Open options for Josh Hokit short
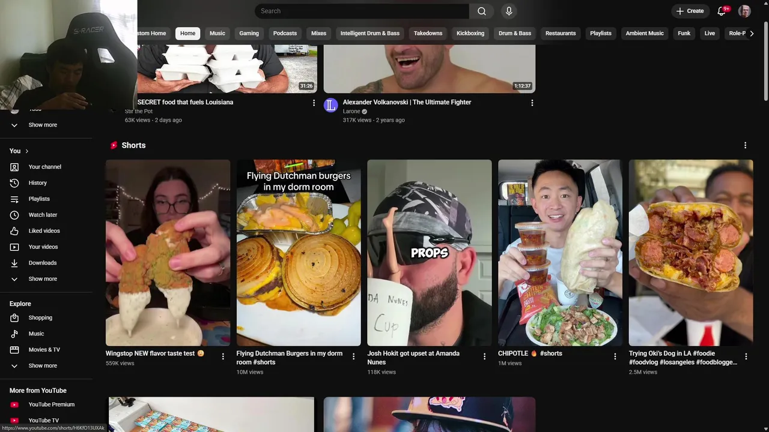Screen dimensions: 769x432 pyautogui.click(x=484, y=356)
